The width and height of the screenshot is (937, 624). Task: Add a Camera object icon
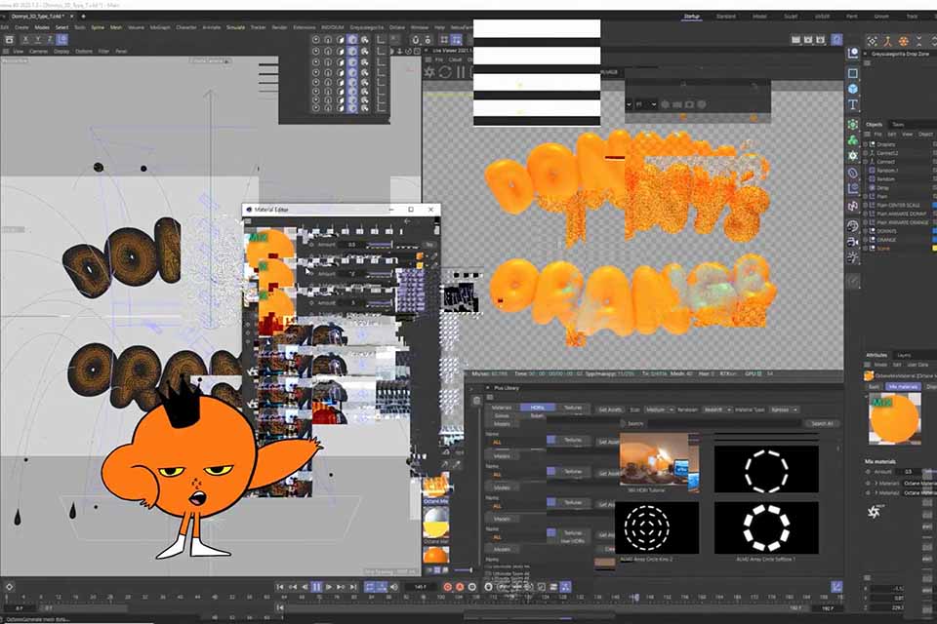point(853,242)
